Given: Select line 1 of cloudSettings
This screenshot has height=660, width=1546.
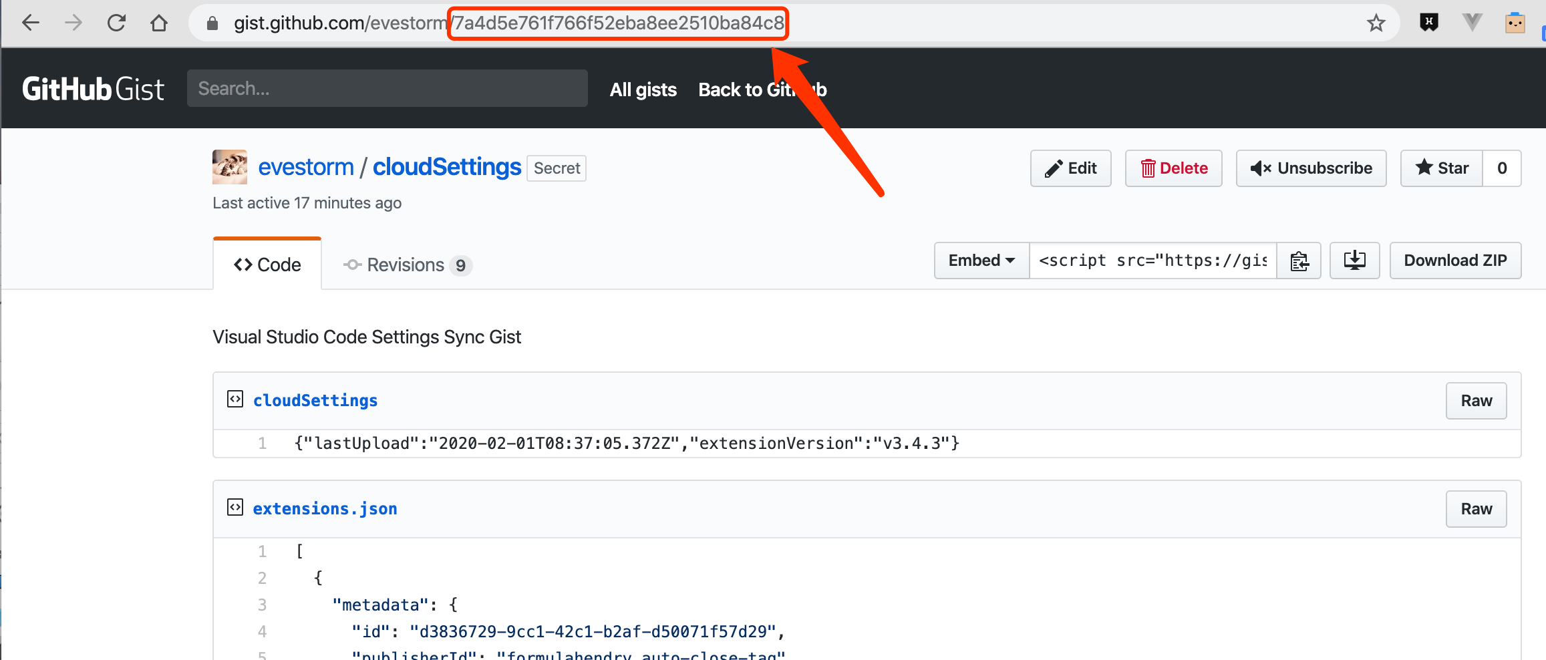Looking at the screenshot, I should click(x=262, y=444).
